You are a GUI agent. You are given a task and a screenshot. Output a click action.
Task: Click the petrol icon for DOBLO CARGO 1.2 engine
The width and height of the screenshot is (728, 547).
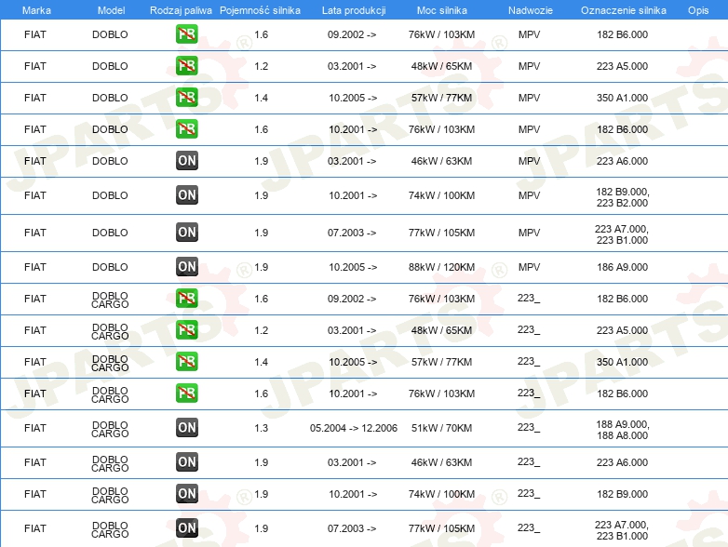click(x=186, y=330)
